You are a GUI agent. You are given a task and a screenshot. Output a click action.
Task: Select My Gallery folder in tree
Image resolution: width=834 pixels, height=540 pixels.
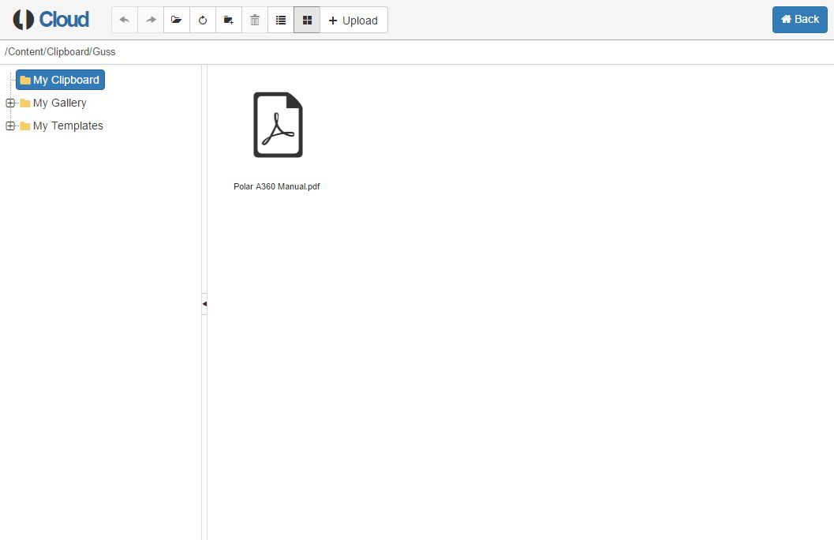coord(53,103)
